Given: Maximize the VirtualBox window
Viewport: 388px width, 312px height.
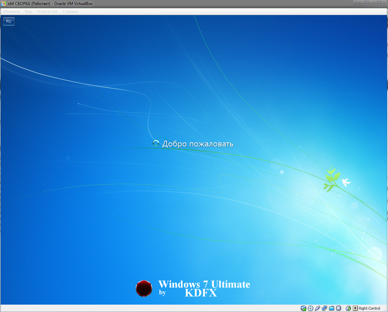Looking at the screenshot, I should (x=367, y=2).
